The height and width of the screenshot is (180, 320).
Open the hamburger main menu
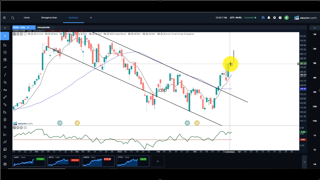pyautogui.click(x=4, y=18)
